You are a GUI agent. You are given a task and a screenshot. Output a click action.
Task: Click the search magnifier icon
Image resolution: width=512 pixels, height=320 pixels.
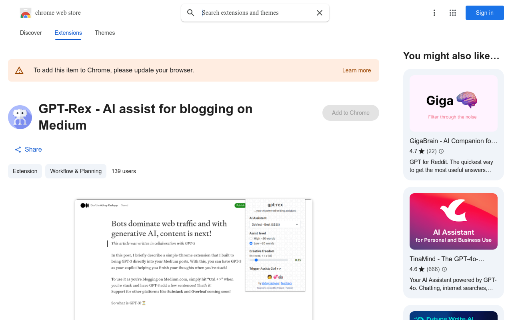(191, 13)
